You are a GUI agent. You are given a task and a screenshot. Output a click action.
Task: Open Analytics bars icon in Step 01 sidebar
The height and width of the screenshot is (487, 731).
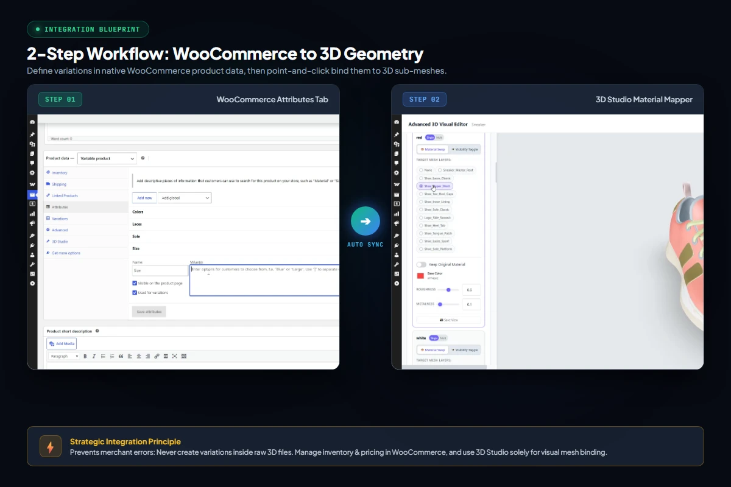tap(32, 214)
